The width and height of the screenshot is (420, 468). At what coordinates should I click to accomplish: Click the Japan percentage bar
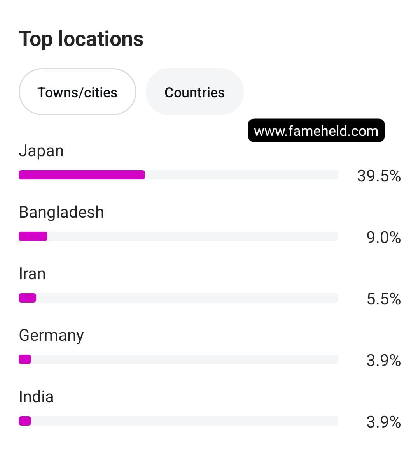click(x=82, y=175)
